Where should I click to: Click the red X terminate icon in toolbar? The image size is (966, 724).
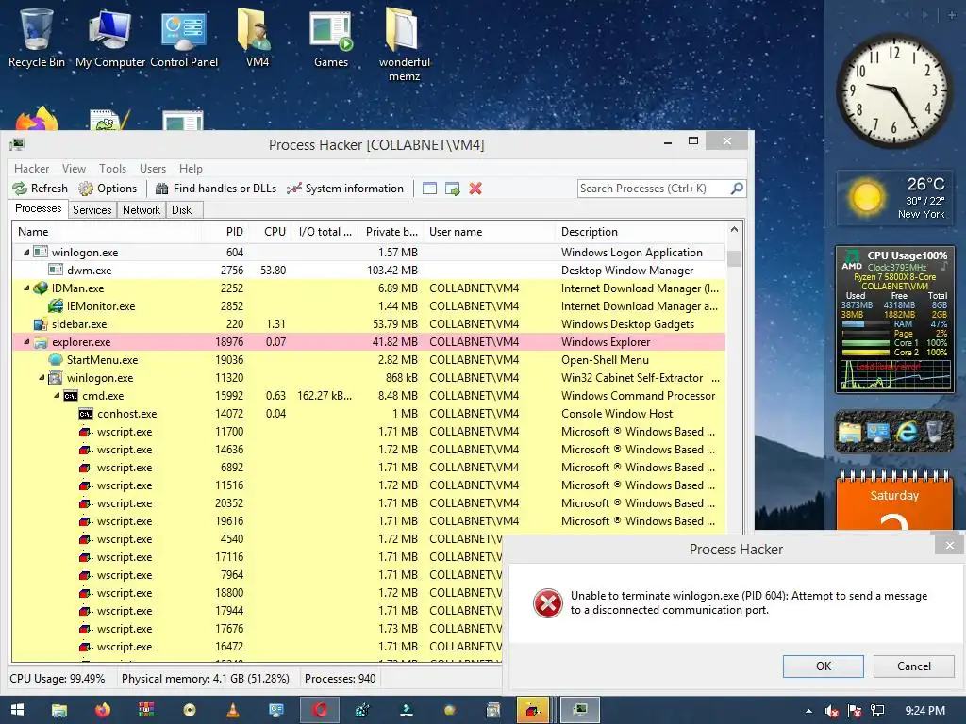(x=475, y=189)
